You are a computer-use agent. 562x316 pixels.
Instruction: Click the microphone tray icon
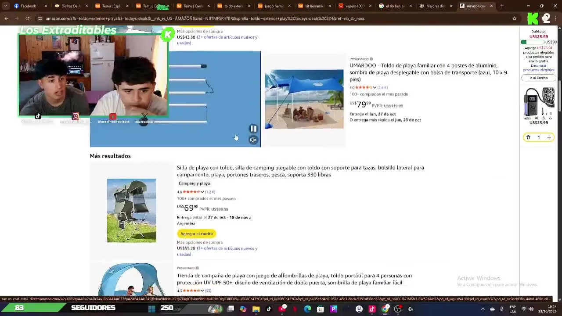pyautogui.click(x=501, y=309)
